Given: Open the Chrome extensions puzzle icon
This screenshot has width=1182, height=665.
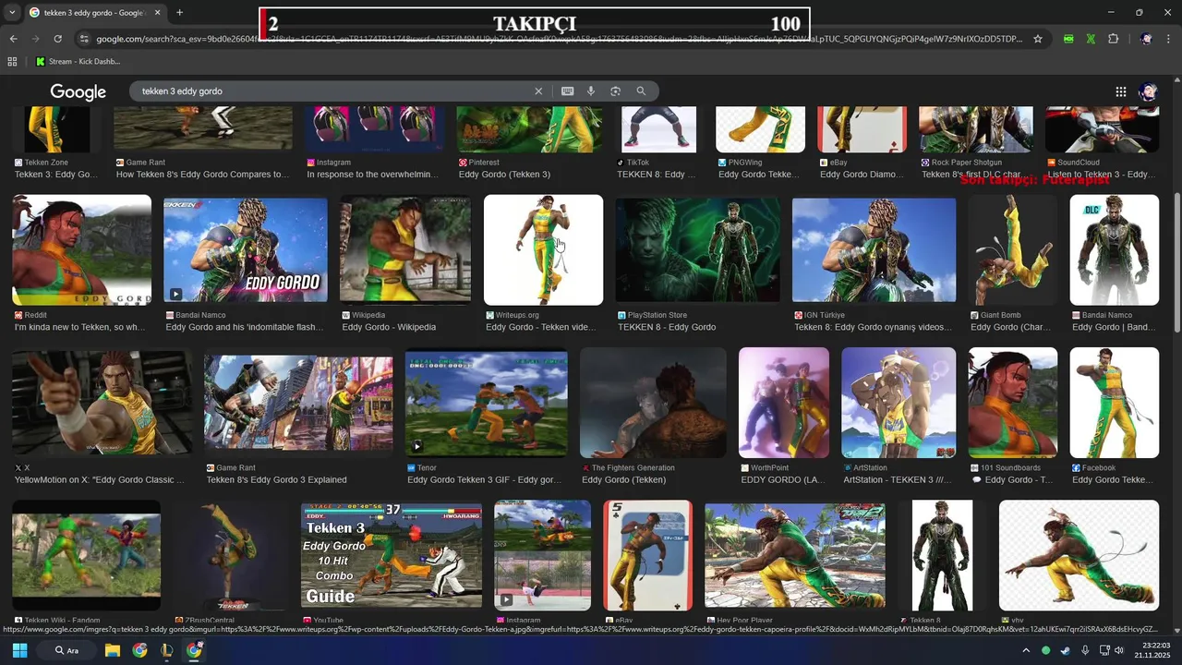Looking at the screenshot, I should 1113,39.
